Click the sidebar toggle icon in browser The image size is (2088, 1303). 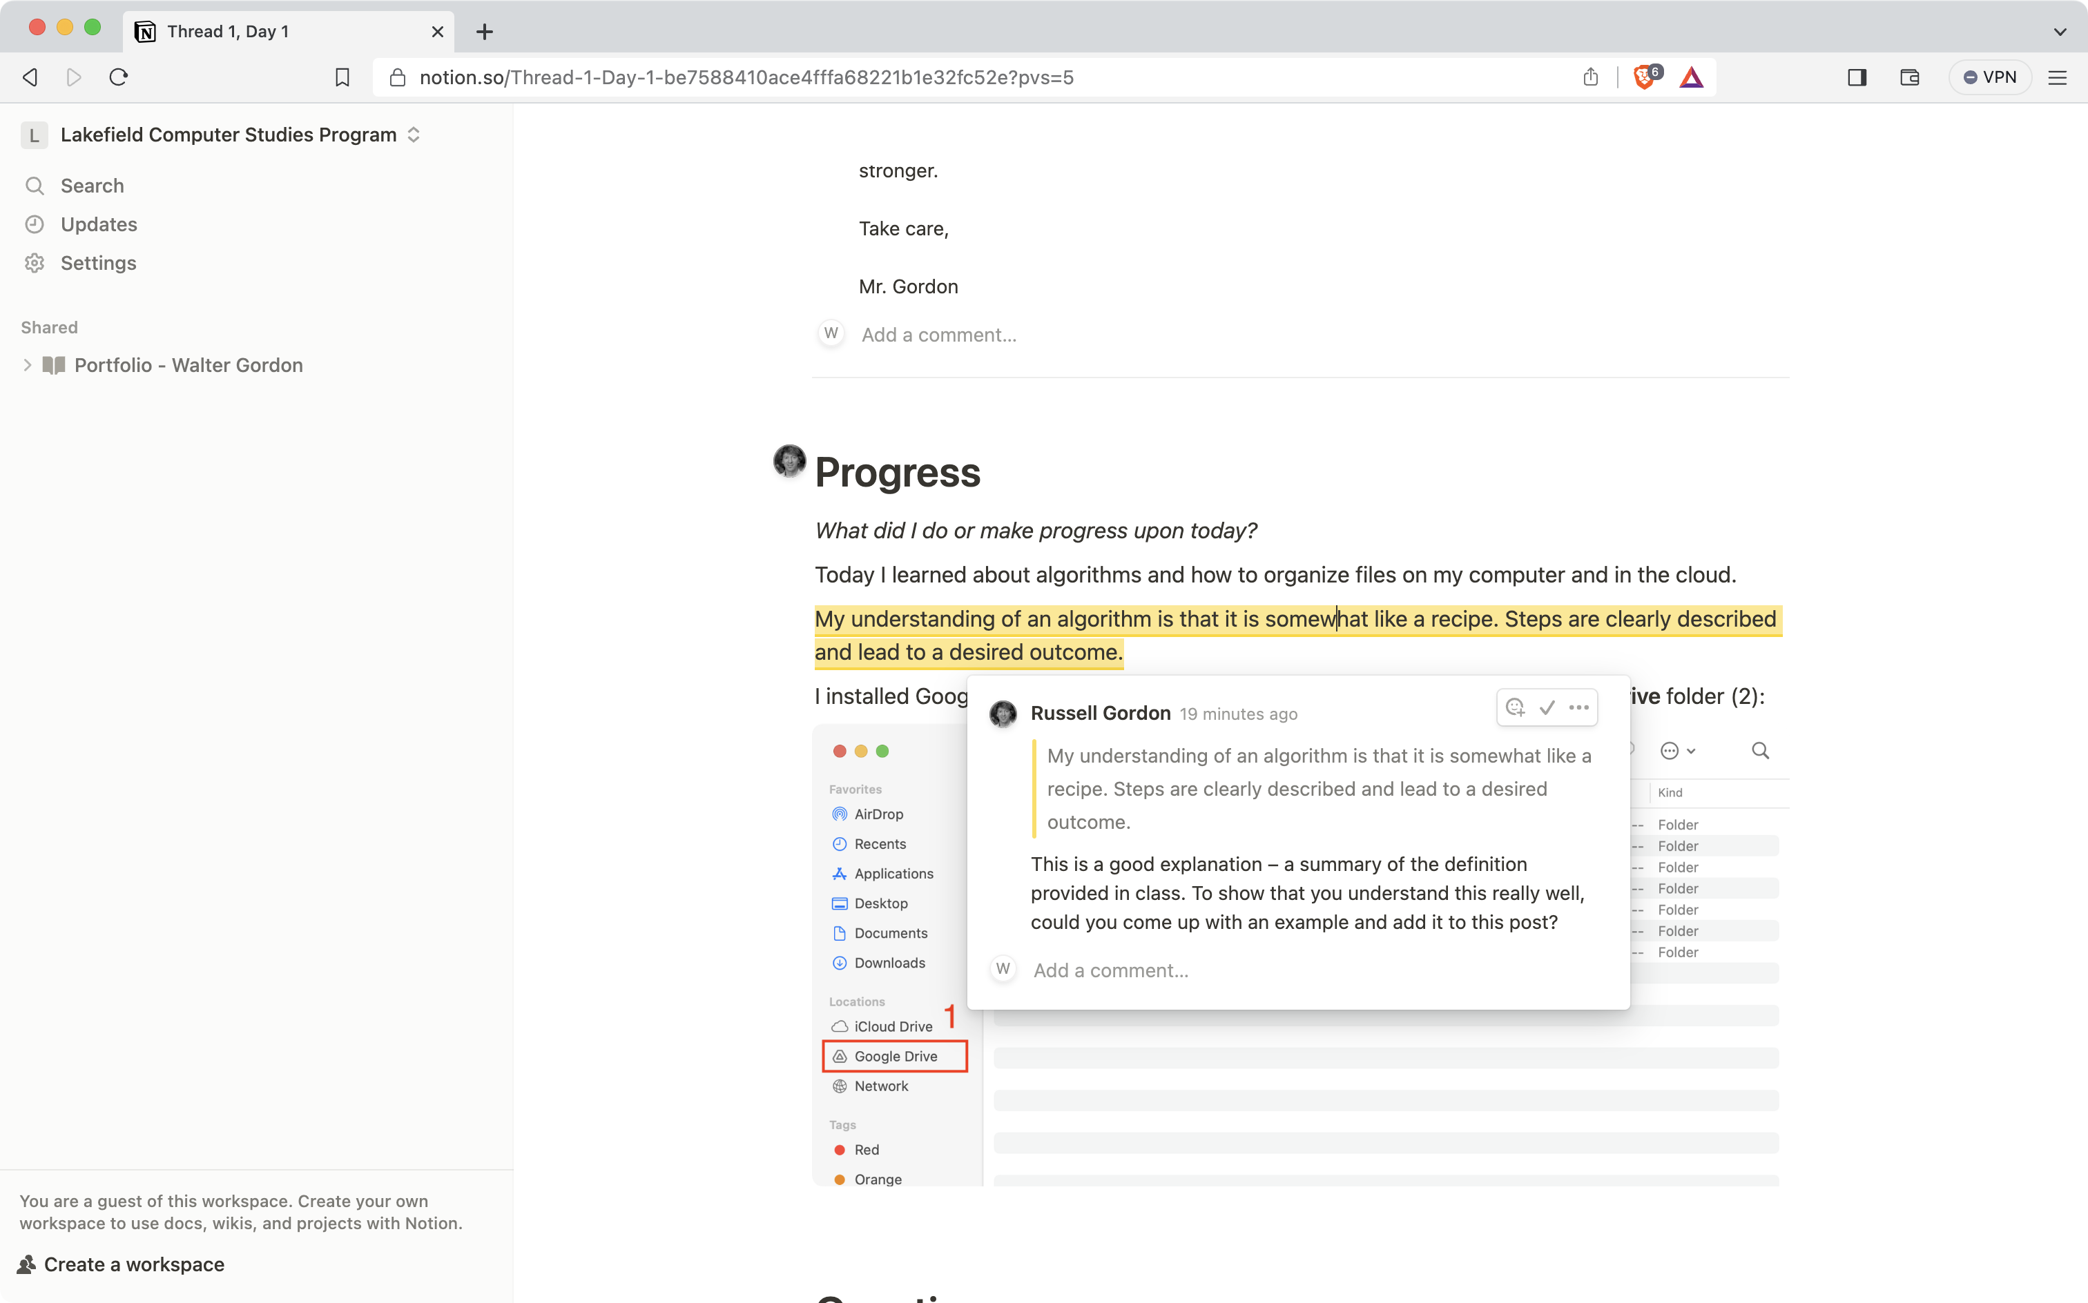(1857, 77)
